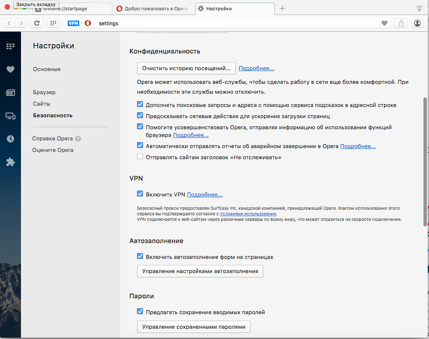Toggle automatic crash reports checkbox

click(140, 145)
